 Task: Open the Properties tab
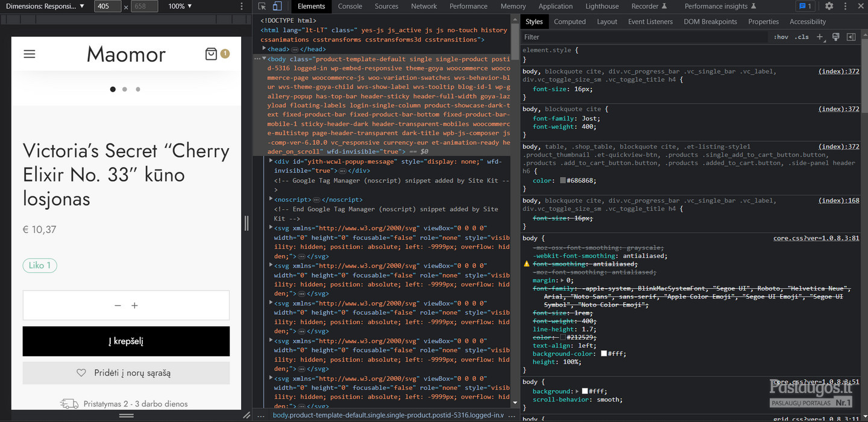[x=764, y=22]
